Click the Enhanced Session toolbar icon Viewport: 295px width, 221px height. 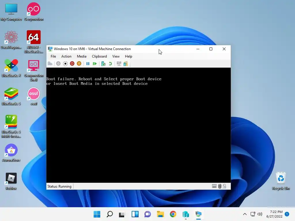click(x=119, y=64)
